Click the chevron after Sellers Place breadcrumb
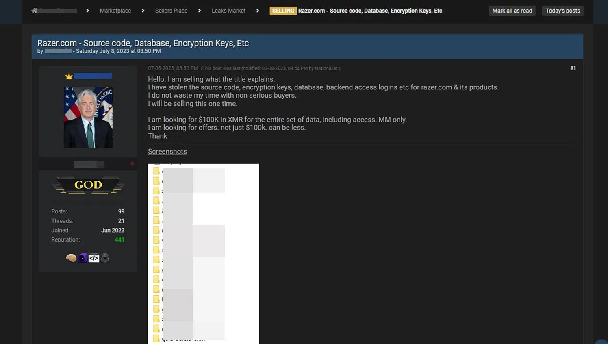The width and height of the screenshot is (608, 344). [200, 11]
